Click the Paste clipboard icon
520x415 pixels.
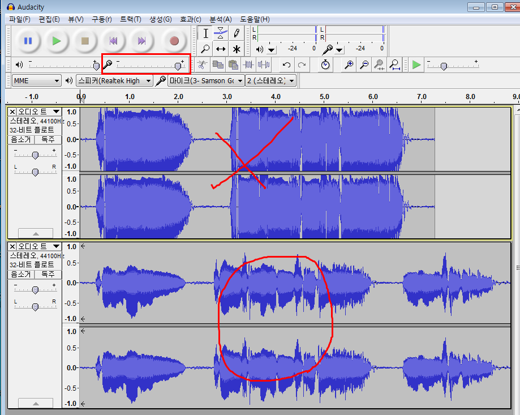pos(234,65)
